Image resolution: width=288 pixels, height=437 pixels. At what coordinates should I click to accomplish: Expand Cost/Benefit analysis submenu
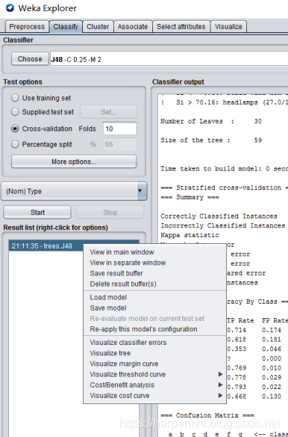pos(154,385)
